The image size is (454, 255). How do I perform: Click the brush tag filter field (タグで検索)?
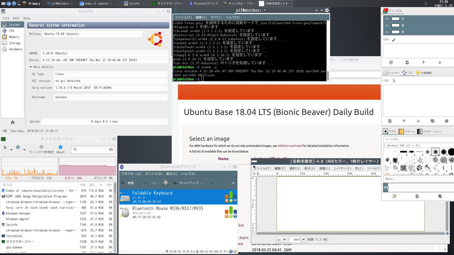(418, 139)
